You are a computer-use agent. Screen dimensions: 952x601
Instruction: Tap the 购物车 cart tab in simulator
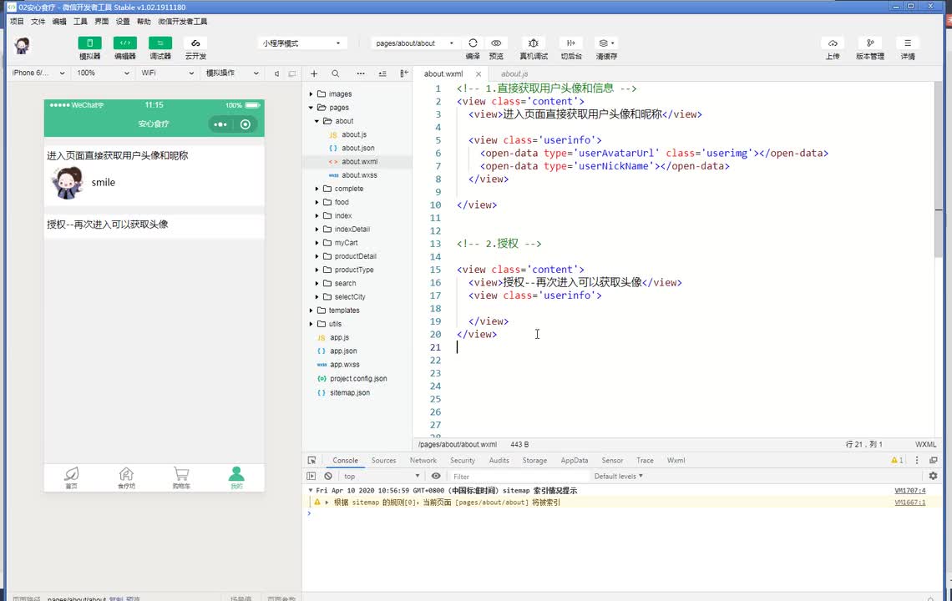(x=181, y=477)
